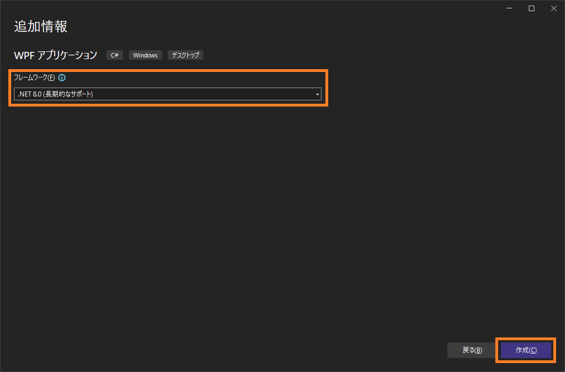
Task: Click the 作成(C) button
Action: 526,350
